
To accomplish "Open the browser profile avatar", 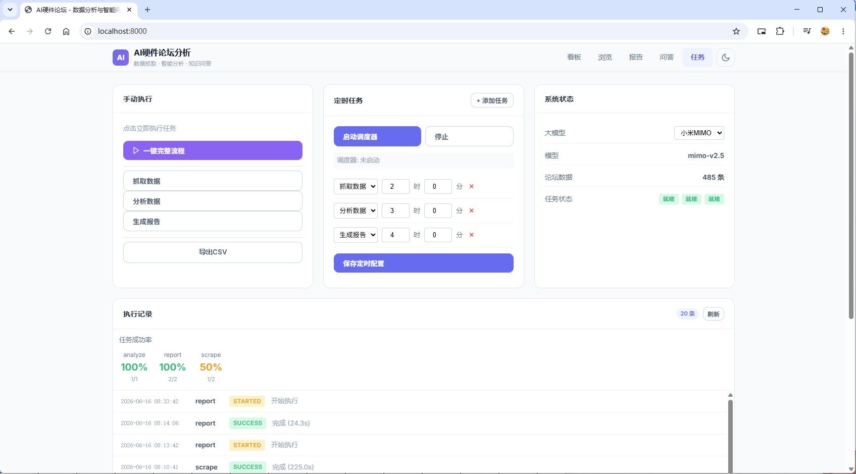I will (825, 31).
